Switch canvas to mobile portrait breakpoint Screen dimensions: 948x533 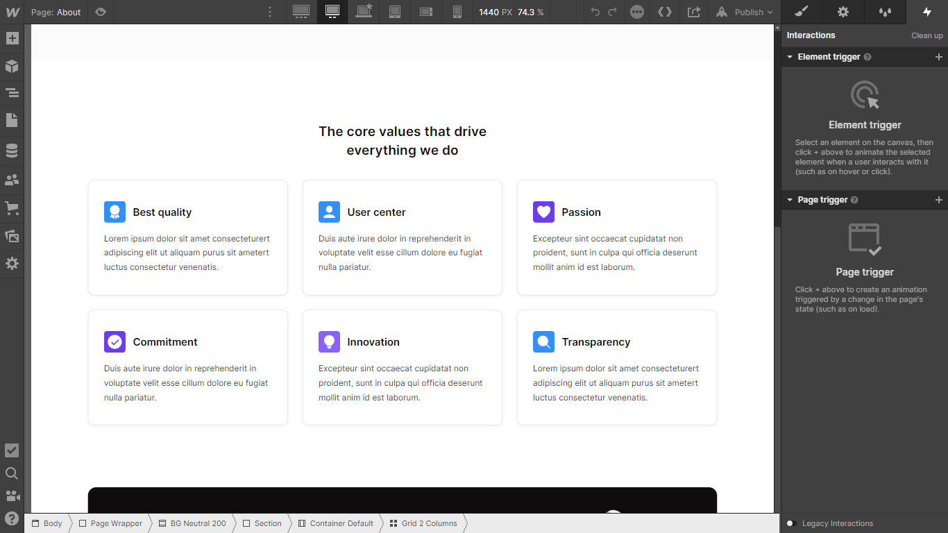tap(457, 12)
